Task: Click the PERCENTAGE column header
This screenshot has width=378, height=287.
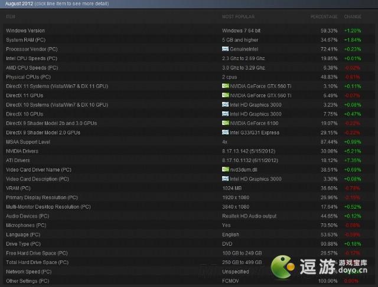Action: (324, 17)
